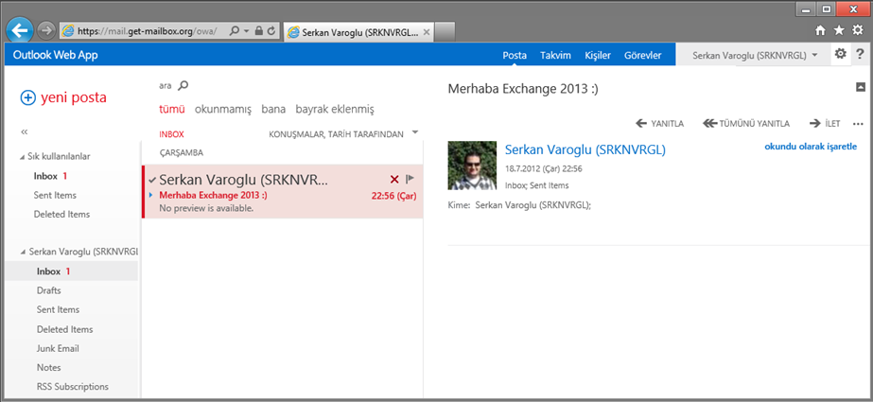Click the mail search magnifier icon

tap(183, 86)
